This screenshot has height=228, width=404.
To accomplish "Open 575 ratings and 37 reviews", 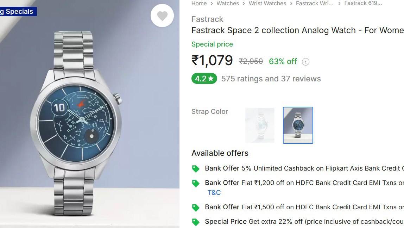I will (271, 79).
